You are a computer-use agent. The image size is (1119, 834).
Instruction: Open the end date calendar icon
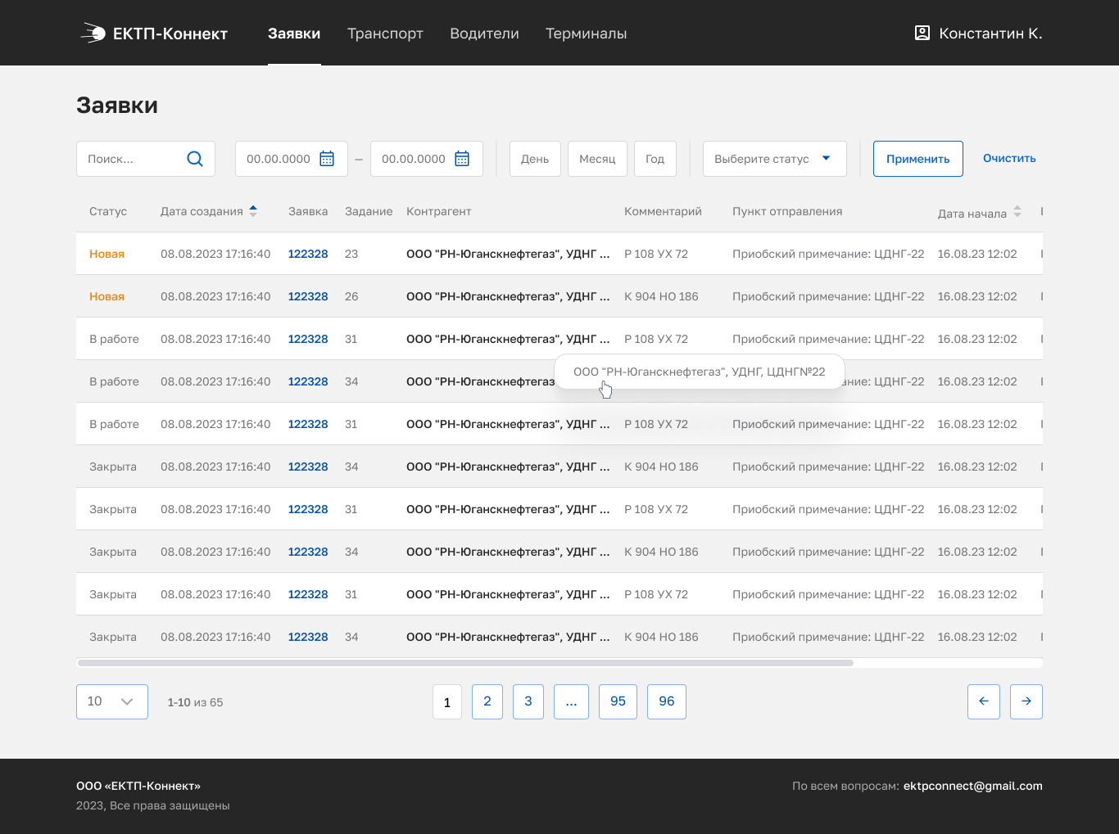[462, 159]
